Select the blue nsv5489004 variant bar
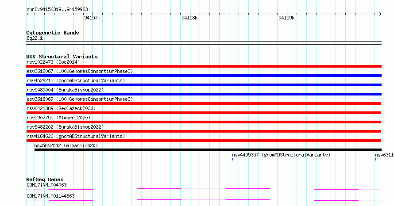394x206 pixels. pyautogui.click(x=204, y=94)
